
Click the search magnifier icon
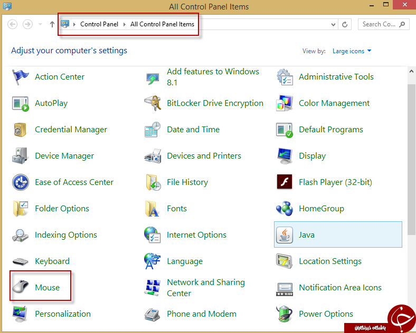tap(402, 24)
